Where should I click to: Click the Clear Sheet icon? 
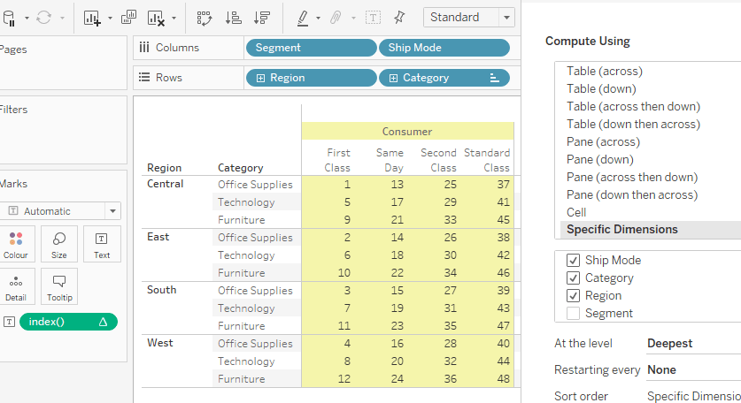point(156,18)
